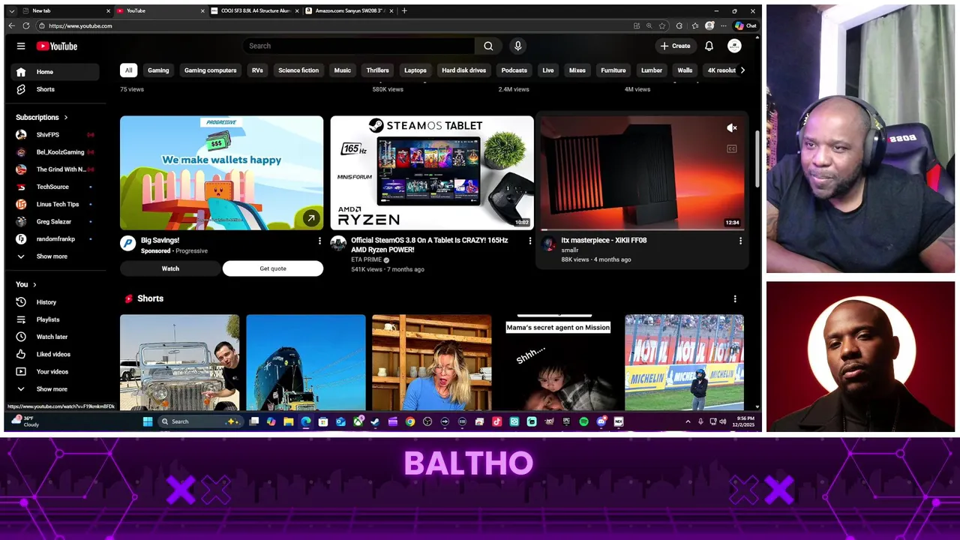This screenshot has height=540, width=960.
Task: Select the Podcasts filter chip
Action: point(514,70)
